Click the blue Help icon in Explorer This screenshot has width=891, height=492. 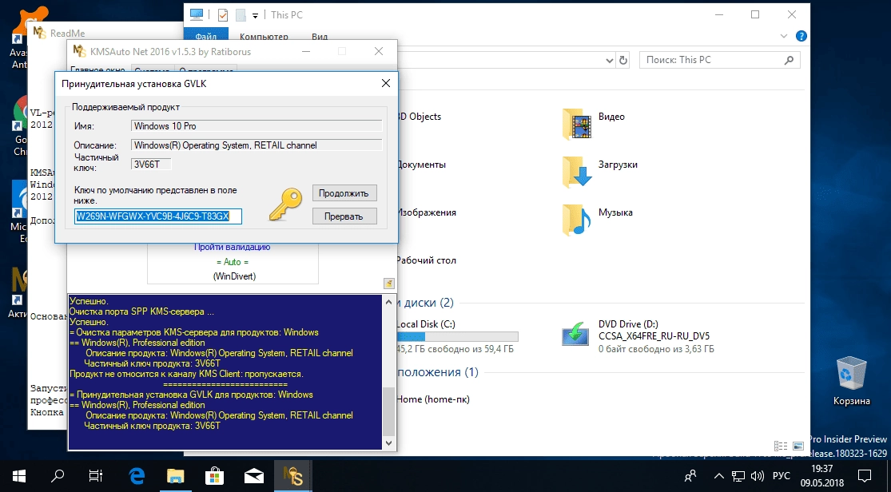(x=802, y=36)
